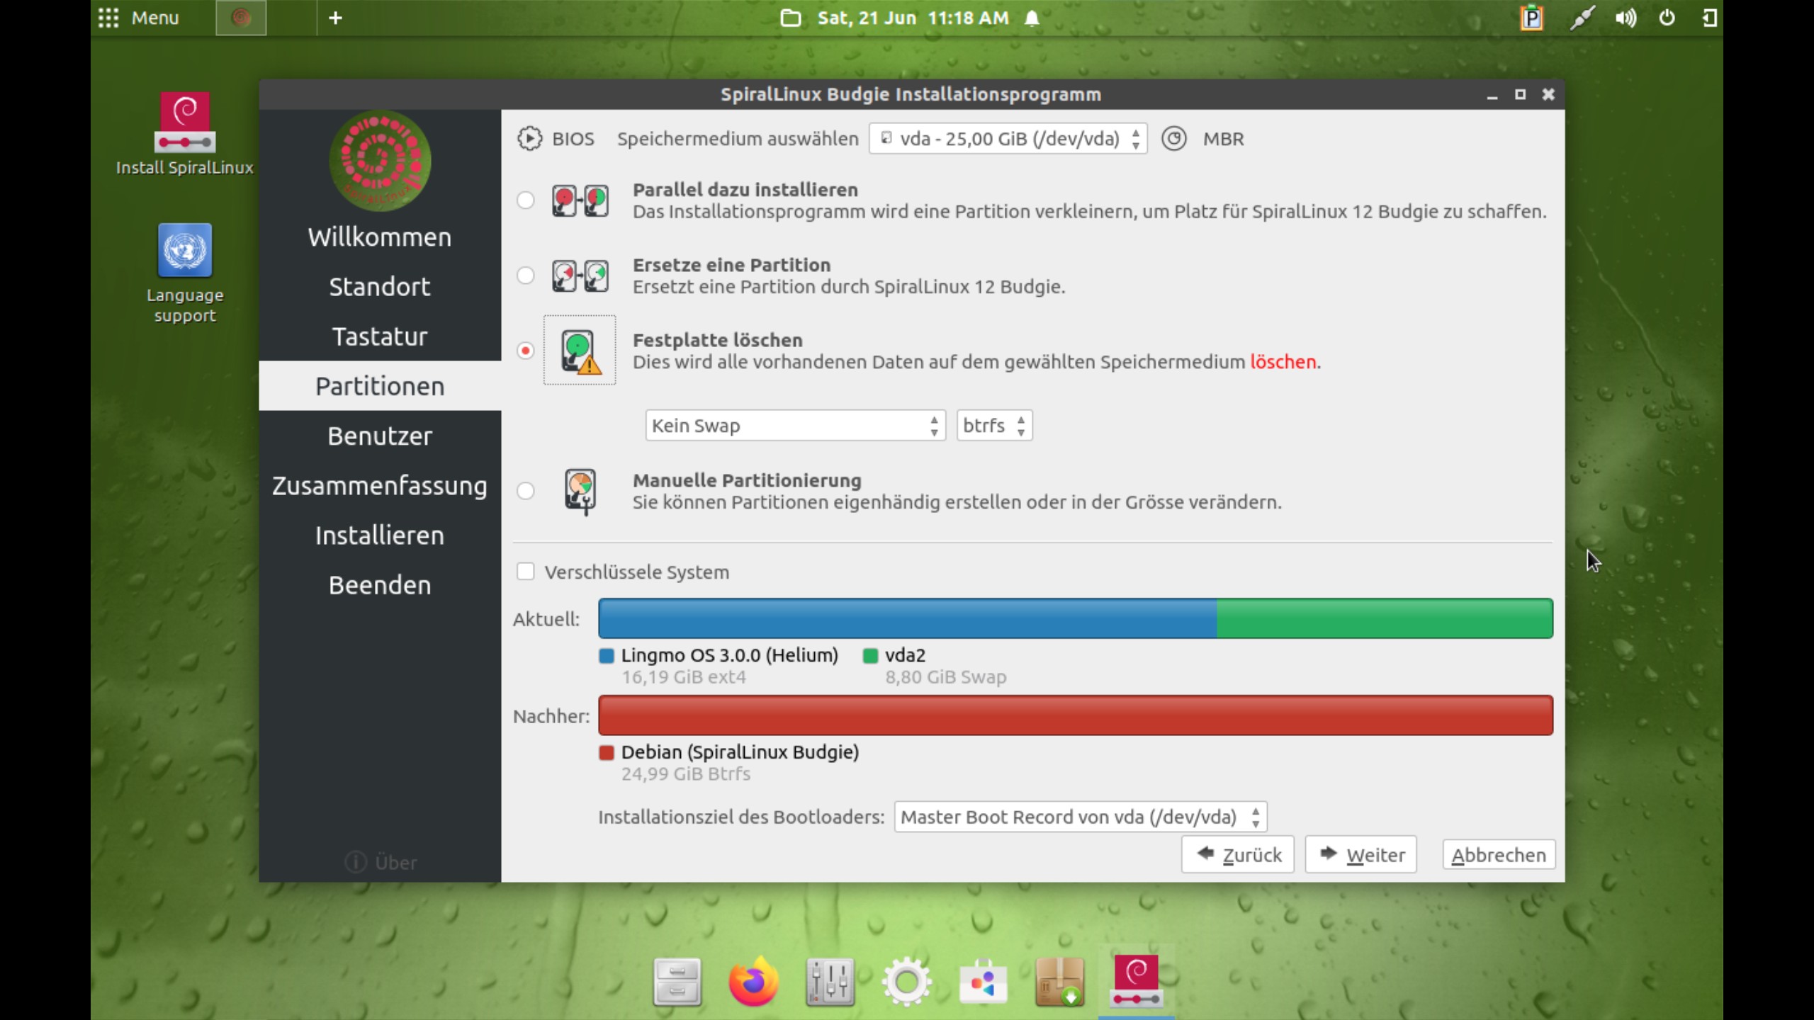Screen dimensions: 1814x1020
Task: Click the blue Lingmo OS segment in Aktuell bar
Action: pos(908,618)
